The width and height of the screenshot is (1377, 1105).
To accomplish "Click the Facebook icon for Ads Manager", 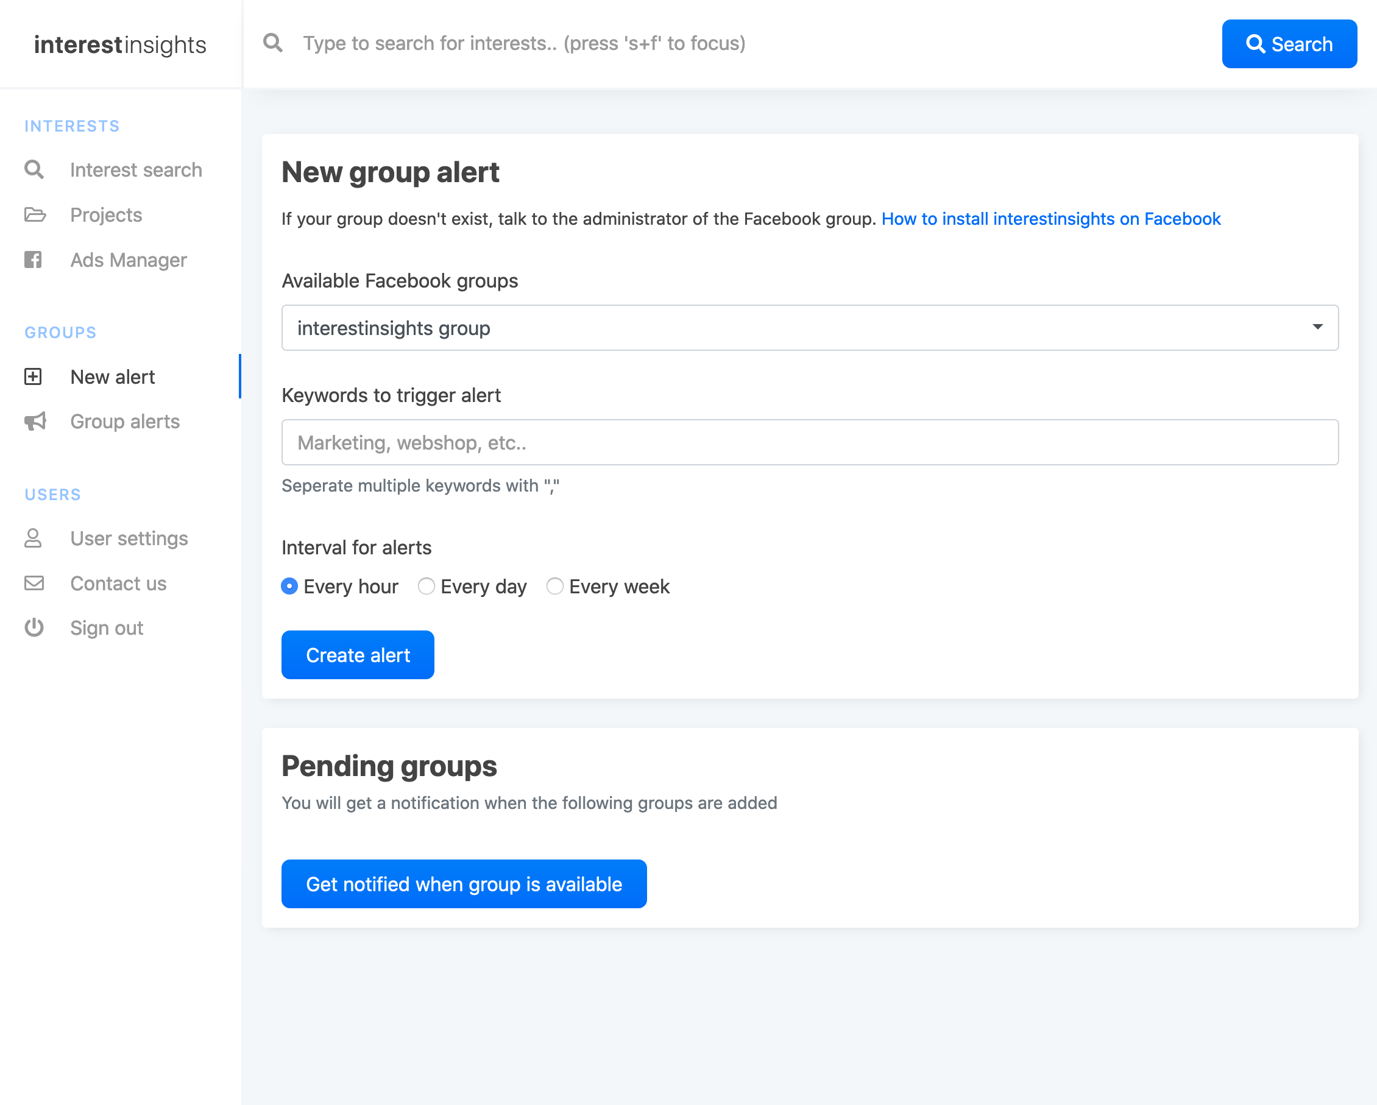I will pyautogui.click(x=34, y=260).
